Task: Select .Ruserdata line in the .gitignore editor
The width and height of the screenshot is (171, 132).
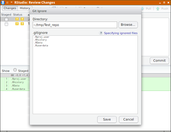Action: [x=41, y=46]
